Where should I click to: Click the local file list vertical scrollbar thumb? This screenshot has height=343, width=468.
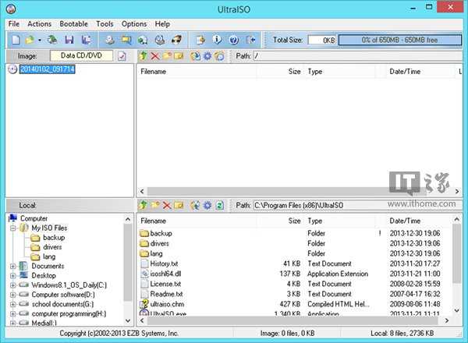(456, 253)
